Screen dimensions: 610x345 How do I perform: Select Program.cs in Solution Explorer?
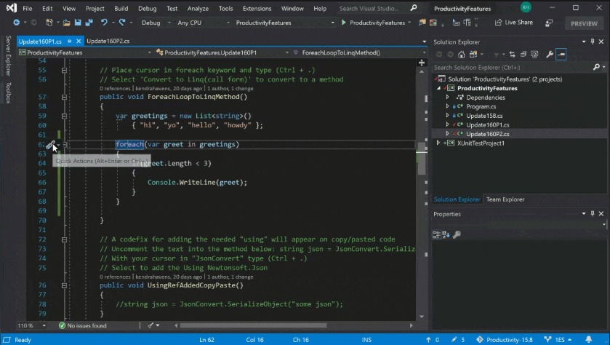point(481,106)
